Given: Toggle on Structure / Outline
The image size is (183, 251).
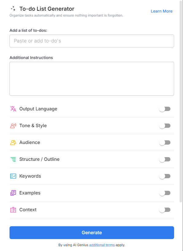Looking at the screenshot, I should tap(165, 159).
